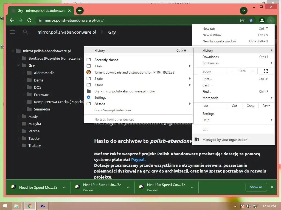281x210 pixels.
Task: Reopen Torrent downloads and distributions page
Action: coord(138,72)
